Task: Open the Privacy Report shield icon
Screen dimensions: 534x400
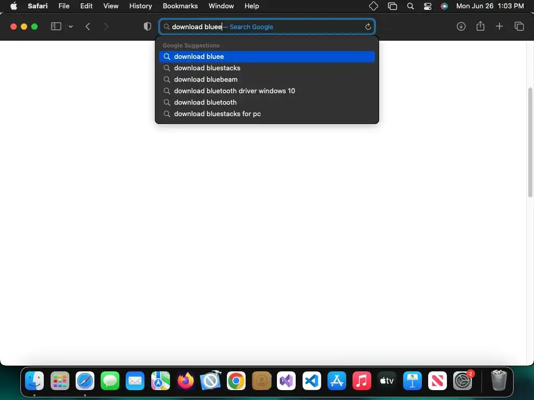Action: [x=148, y=27]
